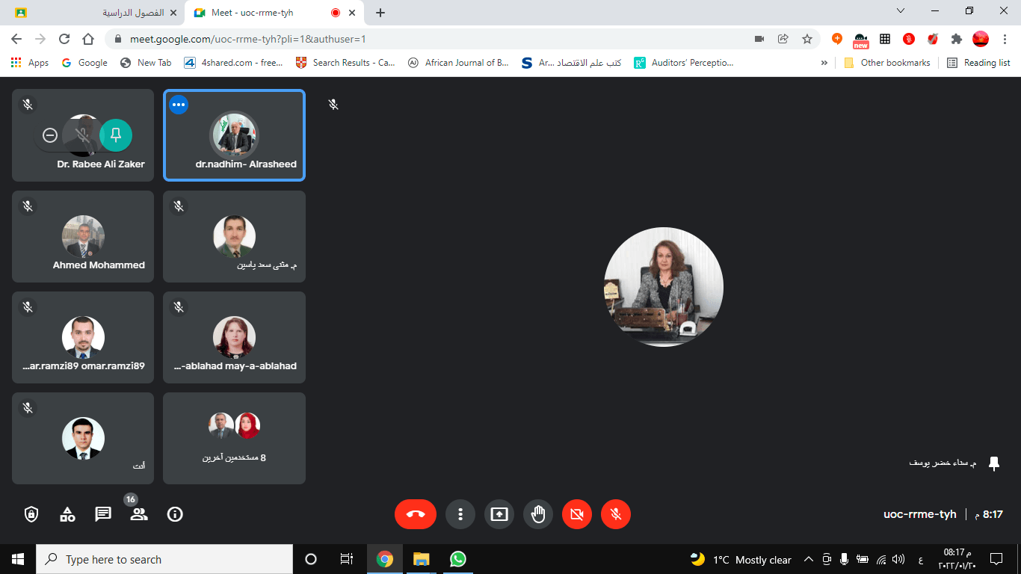Open the three-dot more options menu
1021x574 pixels.
click(x=460, y=514)
